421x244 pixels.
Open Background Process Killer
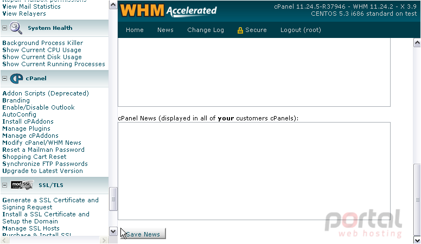pyautogui.click(x=43, y=43)
